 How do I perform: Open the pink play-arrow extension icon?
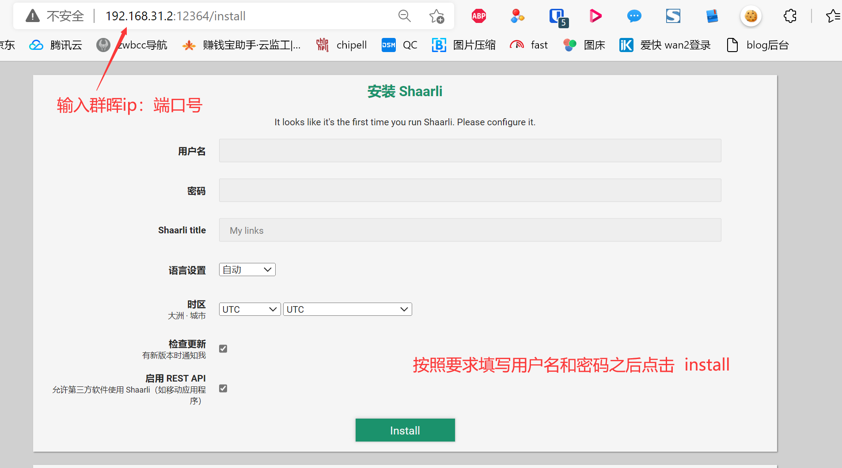[x=595, y=16]
